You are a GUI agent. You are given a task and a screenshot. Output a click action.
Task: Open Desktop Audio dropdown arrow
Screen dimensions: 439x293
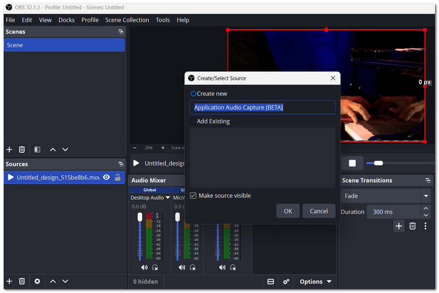point(168,198)
